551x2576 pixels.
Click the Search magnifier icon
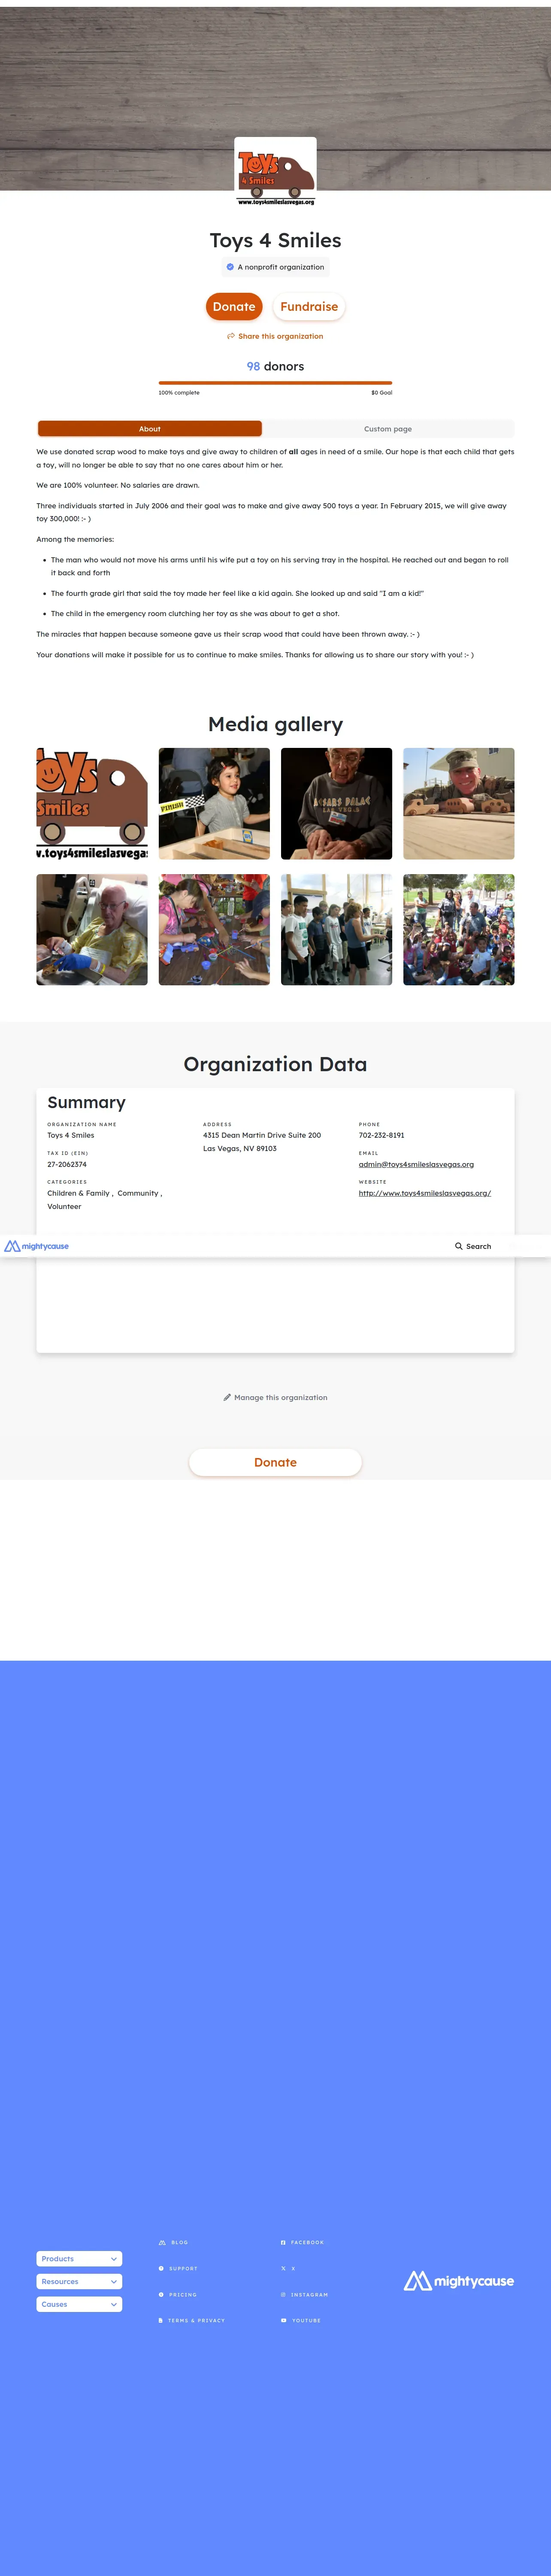tap(459, 1246)
